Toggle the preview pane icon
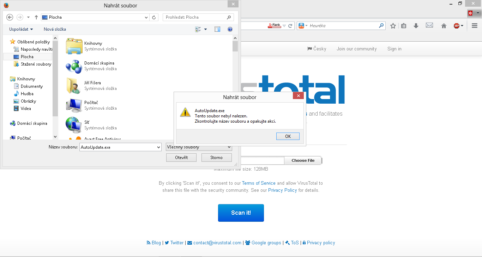Viewport: 482px width, 257px height. [x=217, y=29]
